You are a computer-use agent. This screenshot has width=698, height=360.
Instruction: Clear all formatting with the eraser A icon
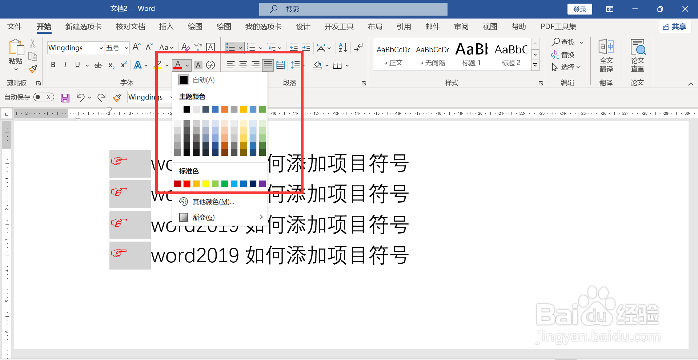coord(185,47)
